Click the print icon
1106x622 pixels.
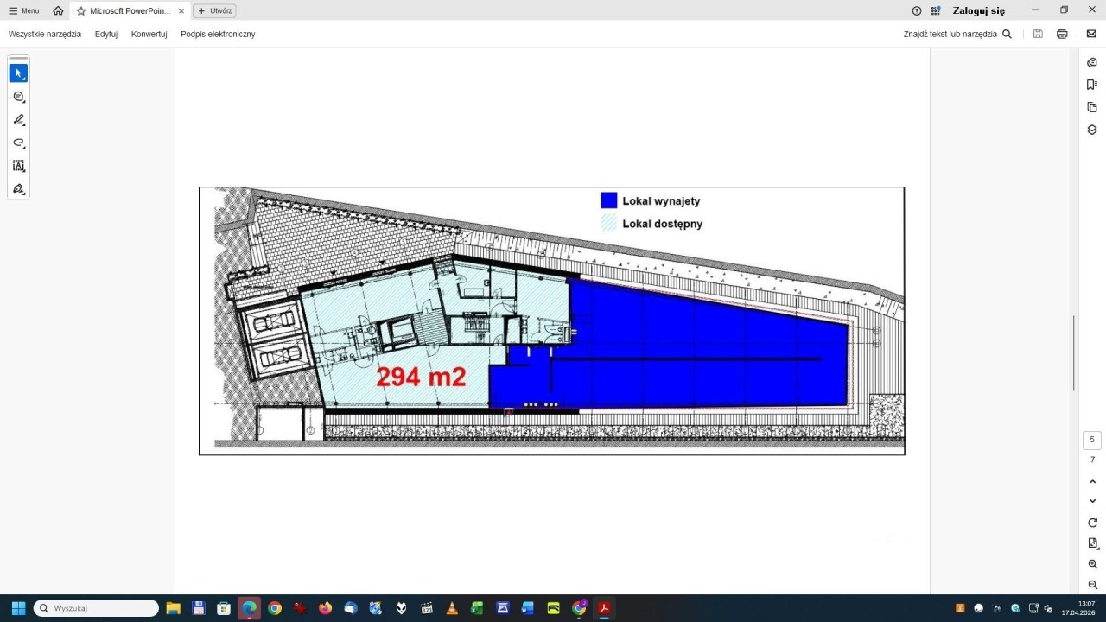(1062, 34)
